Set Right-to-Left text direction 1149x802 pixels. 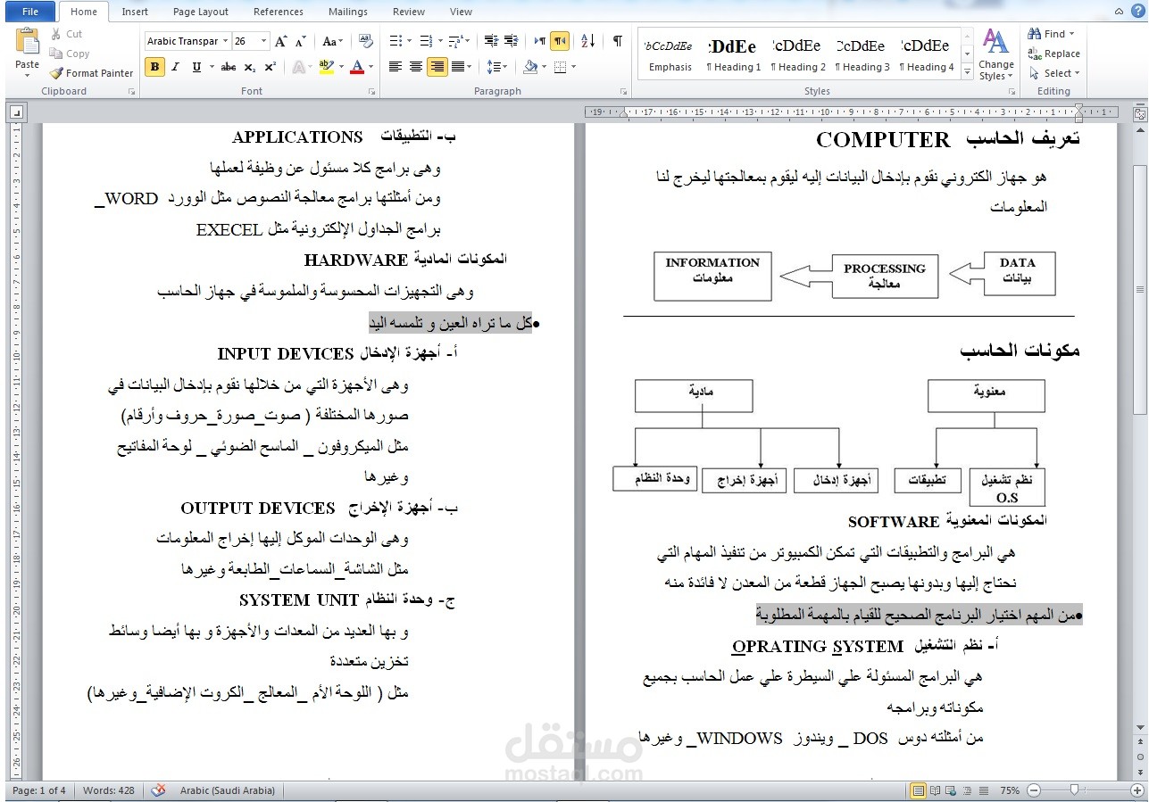[560, 41]
